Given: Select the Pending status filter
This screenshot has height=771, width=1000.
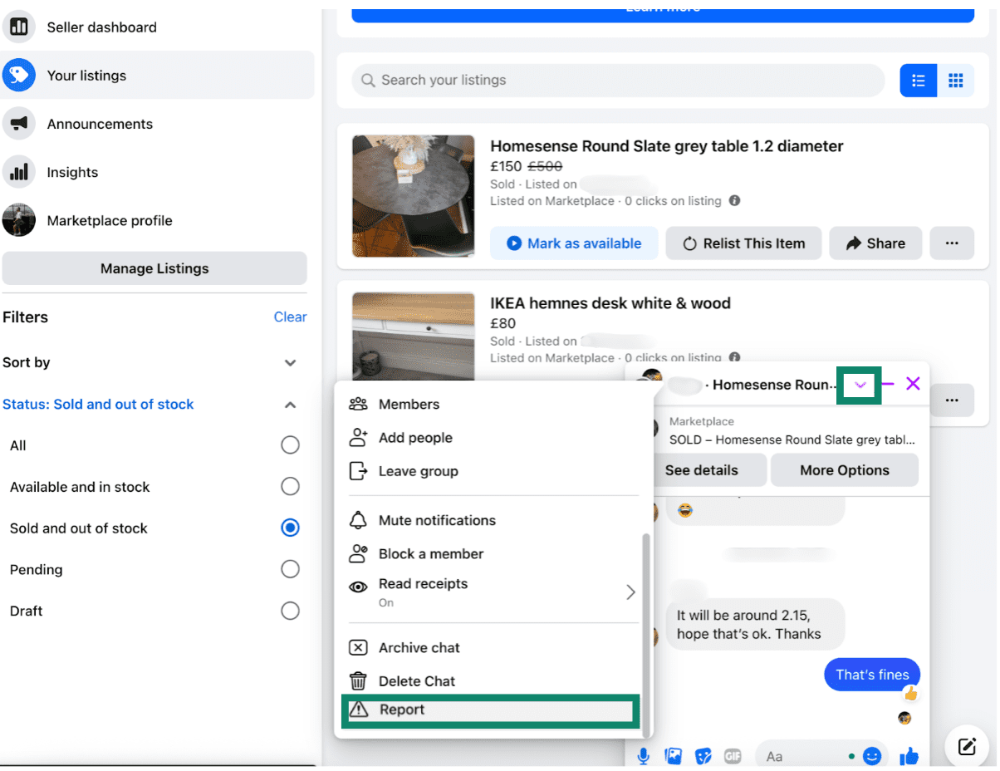Looking at the screenshot, I should click(290, 568).
